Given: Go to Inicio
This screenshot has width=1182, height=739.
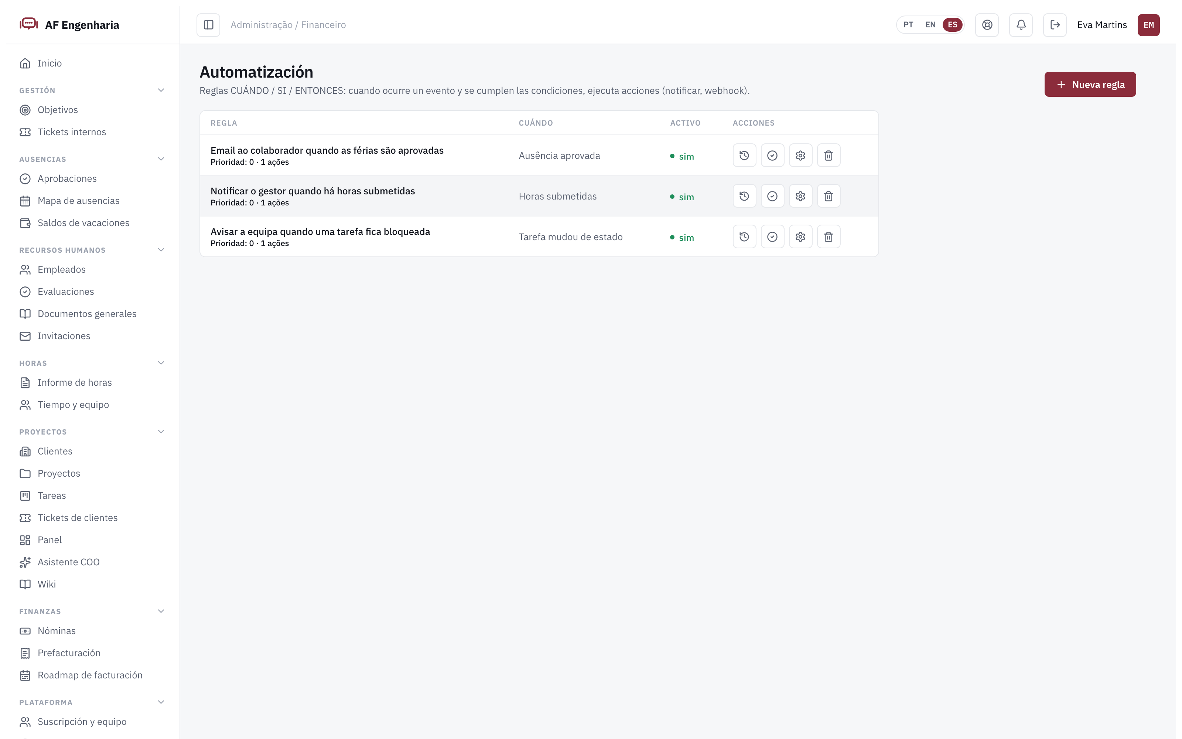Looking at the screenshot, I should (x=92, y=63).
